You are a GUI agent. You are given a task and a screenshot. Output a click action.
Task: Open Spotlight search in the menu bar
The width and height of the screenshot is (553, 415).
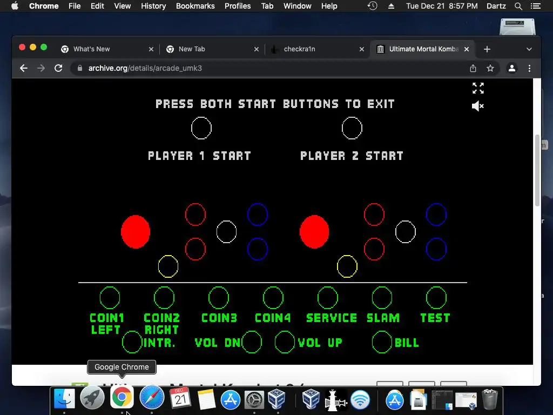(x=518, y=6)
